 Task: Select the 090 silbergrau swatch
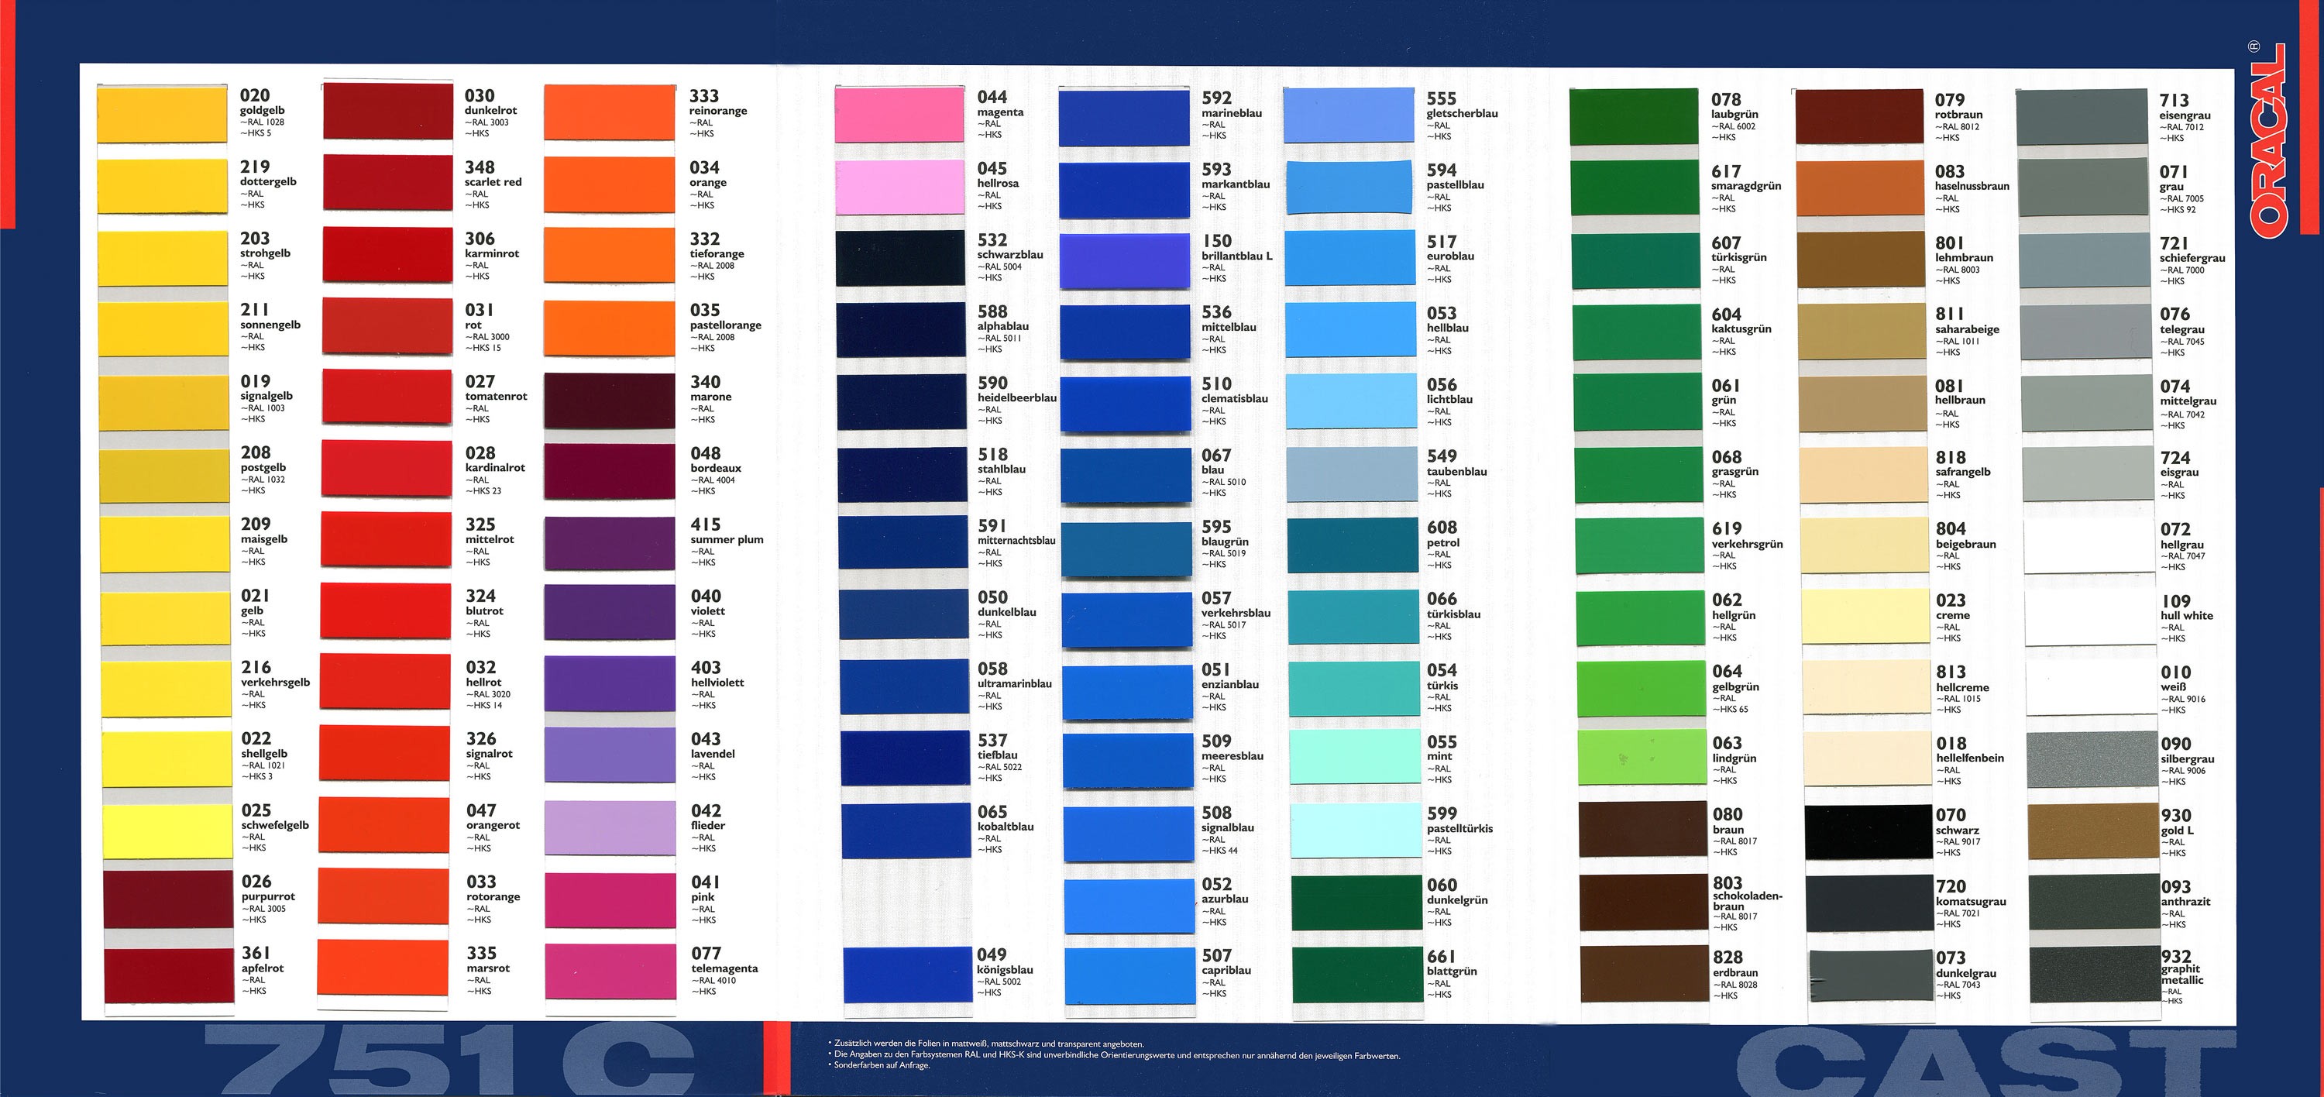2092,759
